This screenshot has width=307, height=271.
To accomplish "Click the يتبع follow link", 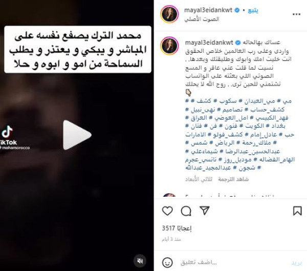I will point(253,10).
